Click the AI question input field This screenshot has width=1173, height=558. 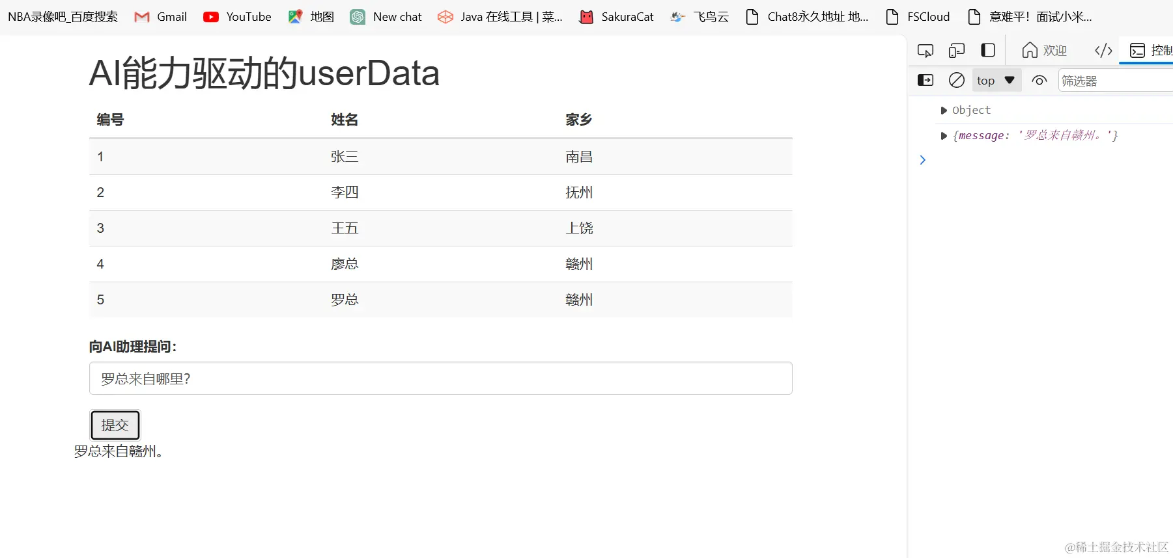441,379
